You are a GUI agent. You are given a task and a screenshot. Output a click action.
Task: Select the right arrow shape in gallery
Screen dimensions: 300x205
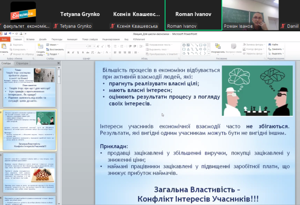click(201, 49)
